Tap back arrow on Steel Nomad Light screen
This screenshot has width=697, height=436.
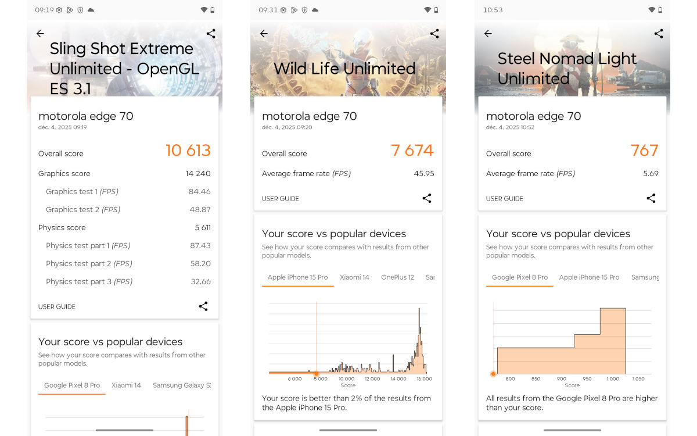(488, 34)
